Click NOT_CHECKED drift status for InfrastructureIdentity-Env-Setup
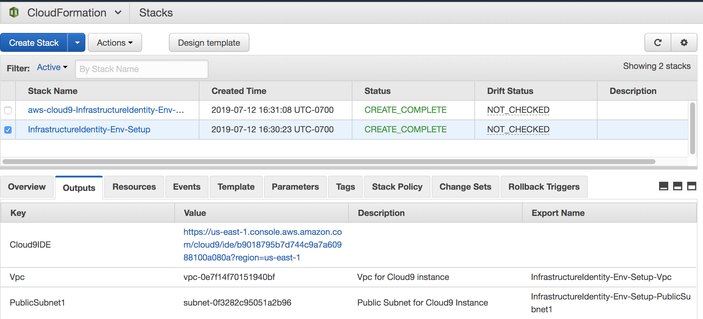Image resolution: width=703 pixels, height=319 pixels. coord(518,129)
